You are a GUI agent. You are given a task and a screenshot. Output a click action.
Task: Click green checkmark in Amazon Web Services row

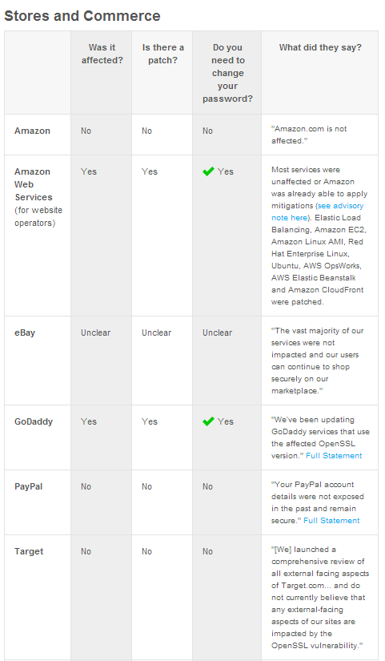point(208,171)
